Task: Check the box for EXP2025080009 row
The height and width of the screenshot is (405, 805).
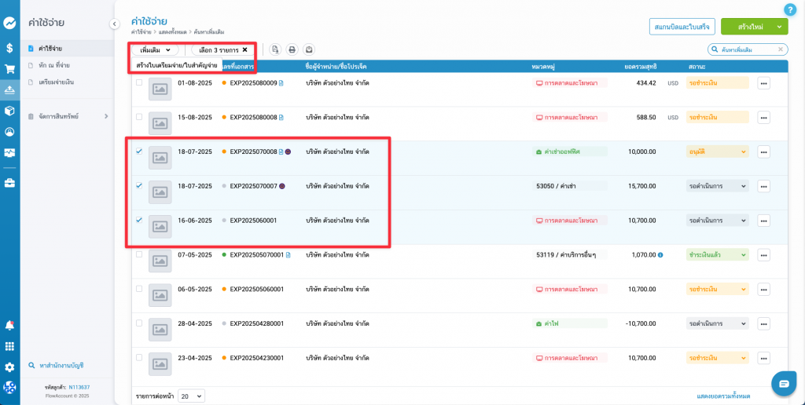Action: [139, 82]
